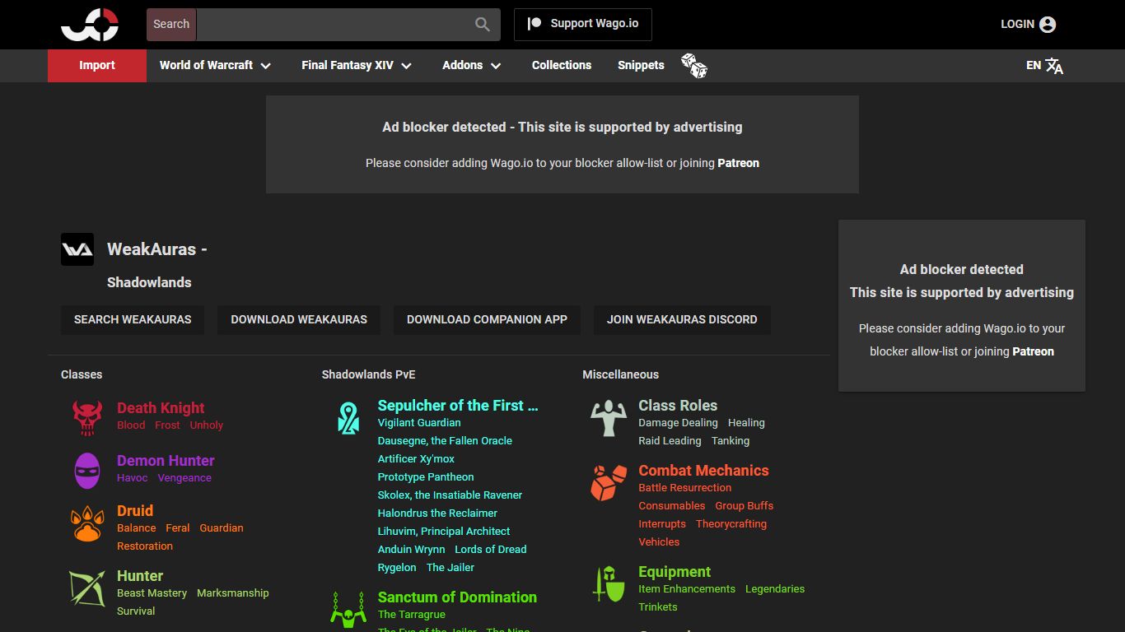Image resolution: width=1125 pixels, height=632 pixels.
Task: Click the WeakAuras logo icon
Action: 77,249
